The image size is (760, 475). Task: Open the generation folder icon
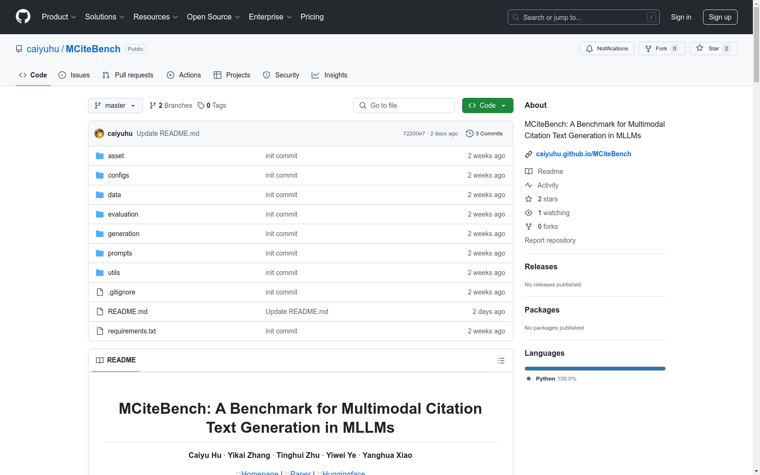click(x=100, y=234)
